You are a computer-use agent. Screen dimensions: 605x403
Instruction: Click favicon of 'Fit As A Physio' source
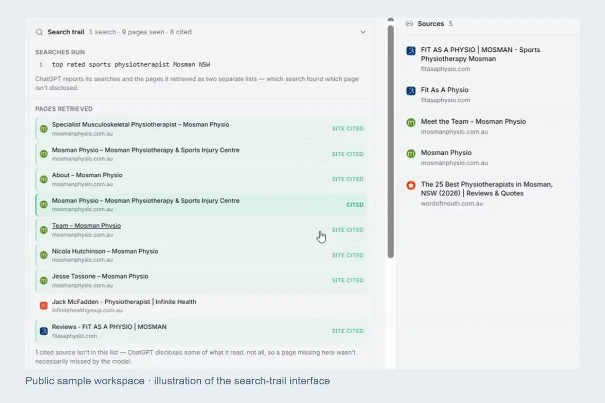(411, 91)
